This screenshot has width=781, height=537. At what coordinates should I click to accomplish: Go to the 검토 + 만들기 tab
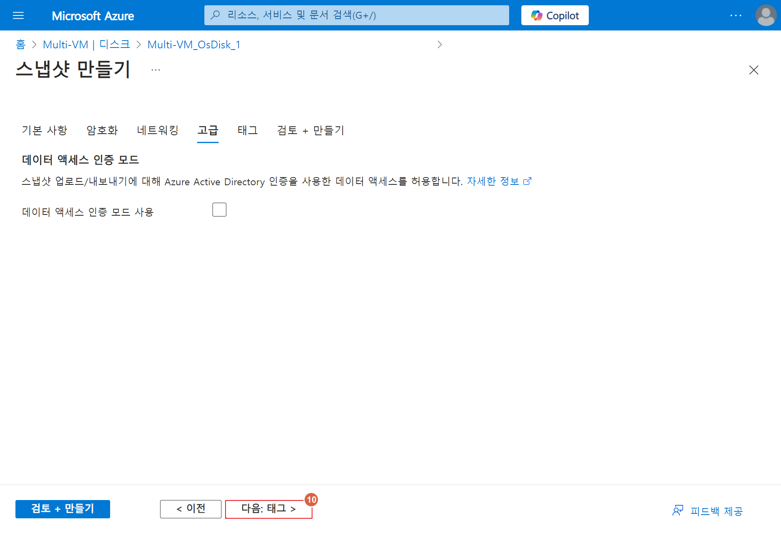(310, 130)
